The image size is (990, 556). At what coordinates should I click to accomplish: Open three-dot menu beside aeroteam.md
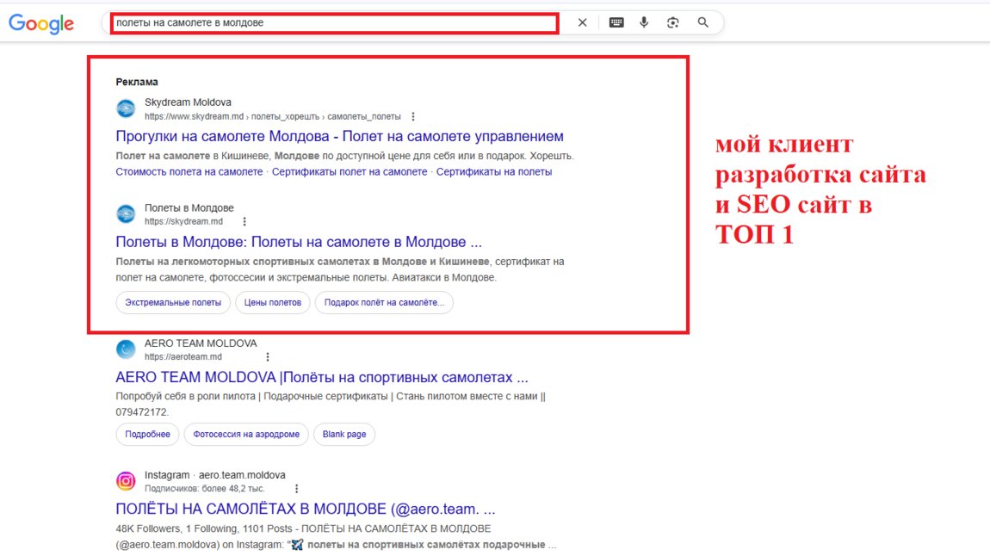(268, 357)
